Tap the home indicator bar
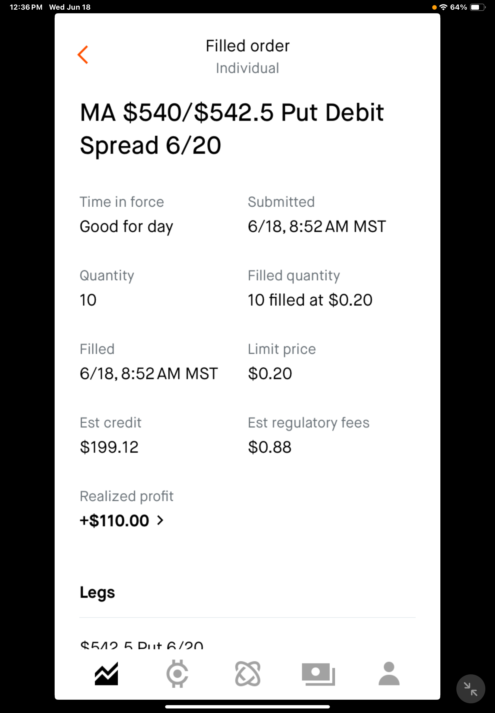The image size is (495, 713). (247, 707)
